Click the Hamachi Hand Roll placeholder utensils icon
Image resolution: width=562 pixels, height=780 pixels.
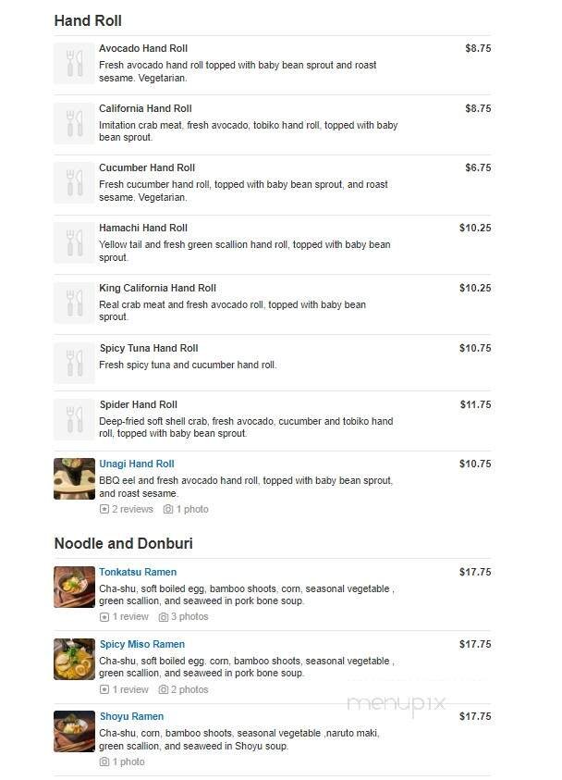click(74, 242)
